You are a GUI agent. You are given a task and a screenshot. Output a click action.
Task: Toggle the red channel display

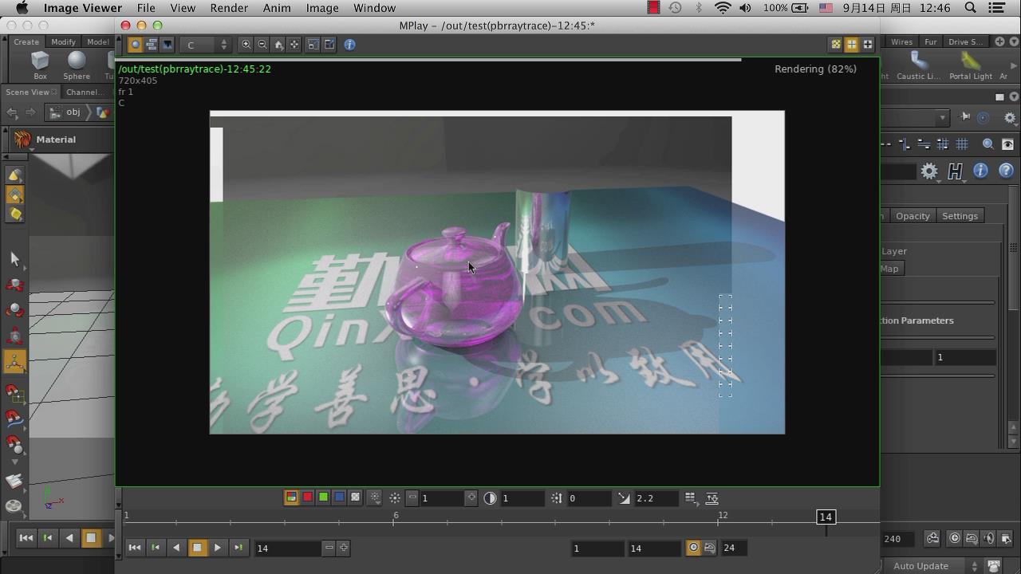tap(307, 497)
